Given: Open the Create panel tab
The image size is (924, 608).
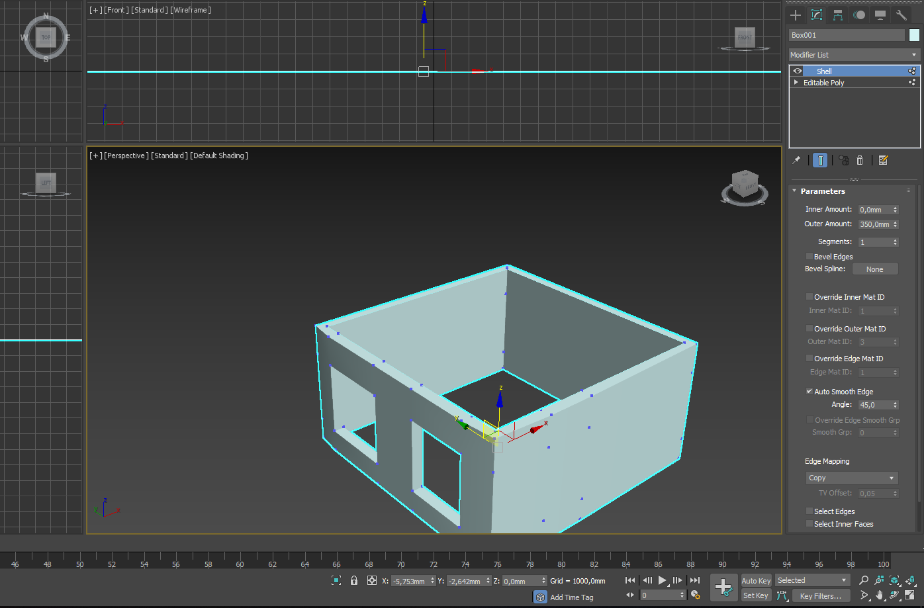Looking at the screenshot, I should tap(796, 15).
